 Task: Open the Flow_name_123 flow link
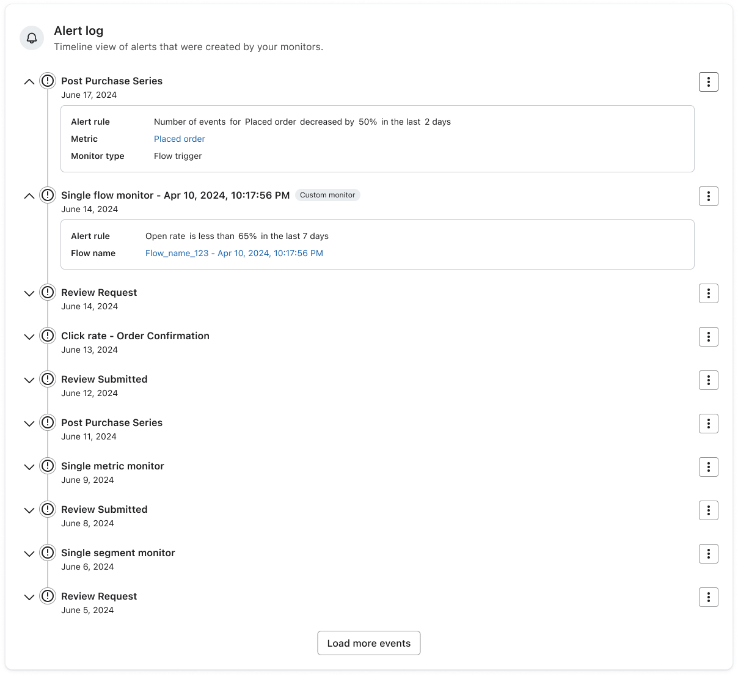(234, 253)
